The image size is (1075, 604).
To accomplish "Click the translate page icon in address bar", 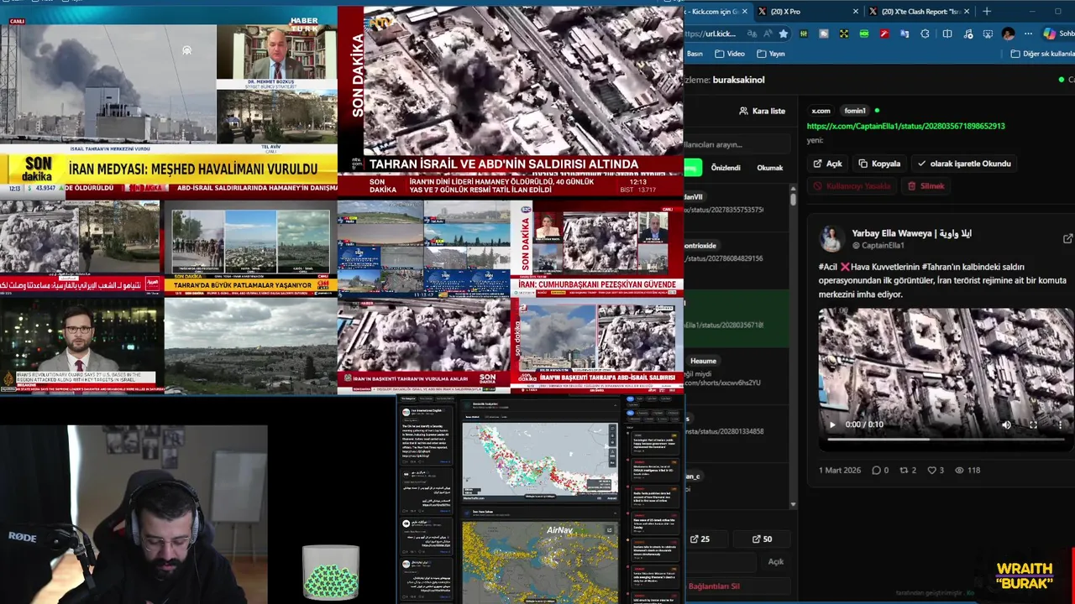I will coord(752,34).
